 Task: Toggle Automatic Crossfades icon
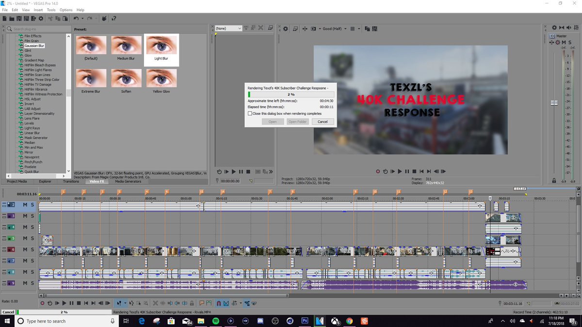(x=226, y=303)
